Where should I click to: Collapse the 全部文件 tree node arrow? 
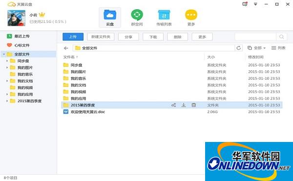(3, 54)
